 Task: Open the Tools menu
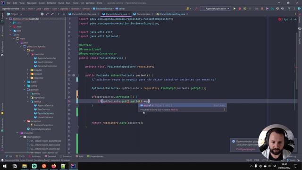(75, 3)
